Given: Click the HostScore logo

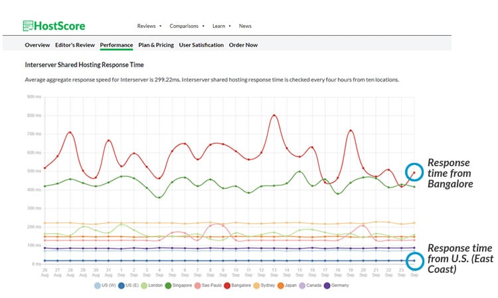Looking at the screenshot, I should pos(54,26).
